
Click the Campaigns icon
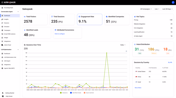tap(2, 30)
